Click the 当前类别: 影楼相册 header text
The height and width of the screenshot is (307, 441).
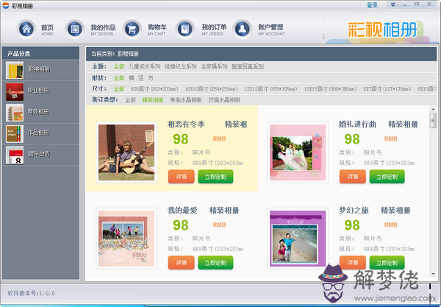click(115, 54)
